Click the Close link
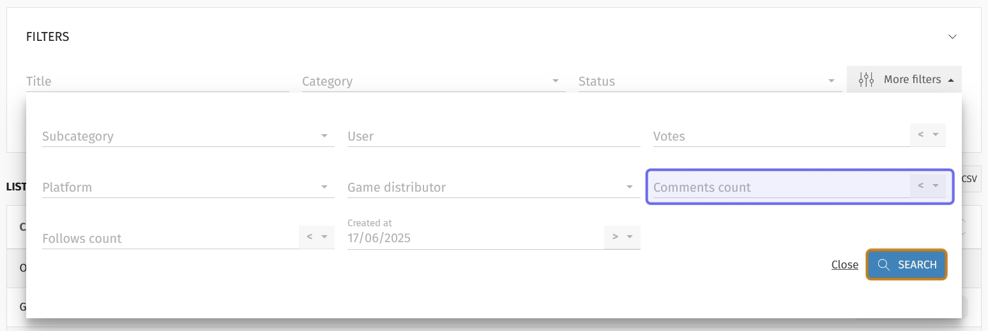 click(x=845, y=265)
